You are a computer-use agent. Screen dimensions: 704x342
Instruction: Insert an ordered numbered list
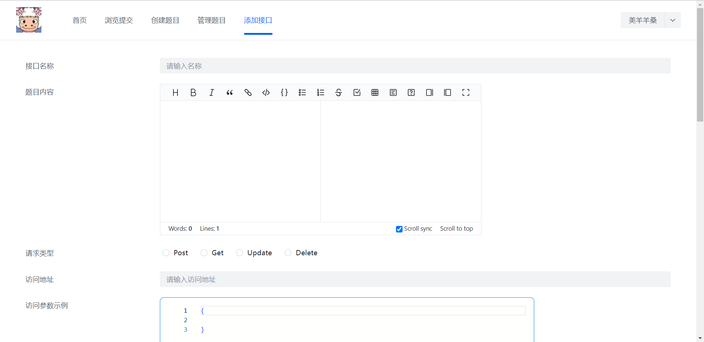(x=320, y=93)
